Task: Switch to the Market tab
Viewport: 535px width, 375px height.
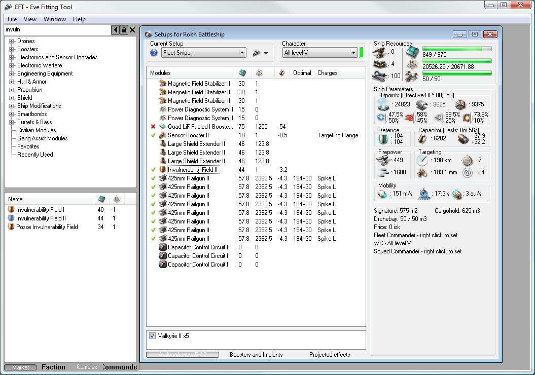Action: [20, 367]
